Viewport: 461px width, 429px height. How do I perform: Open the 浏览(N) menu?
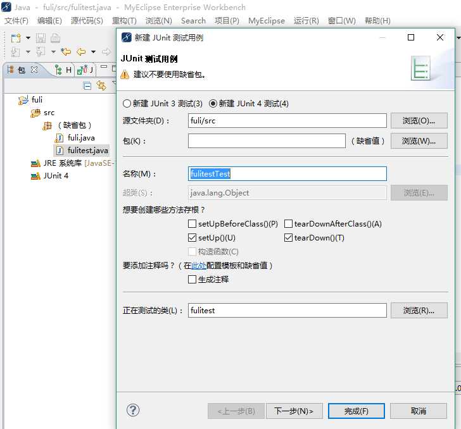[x=159, y=21]
